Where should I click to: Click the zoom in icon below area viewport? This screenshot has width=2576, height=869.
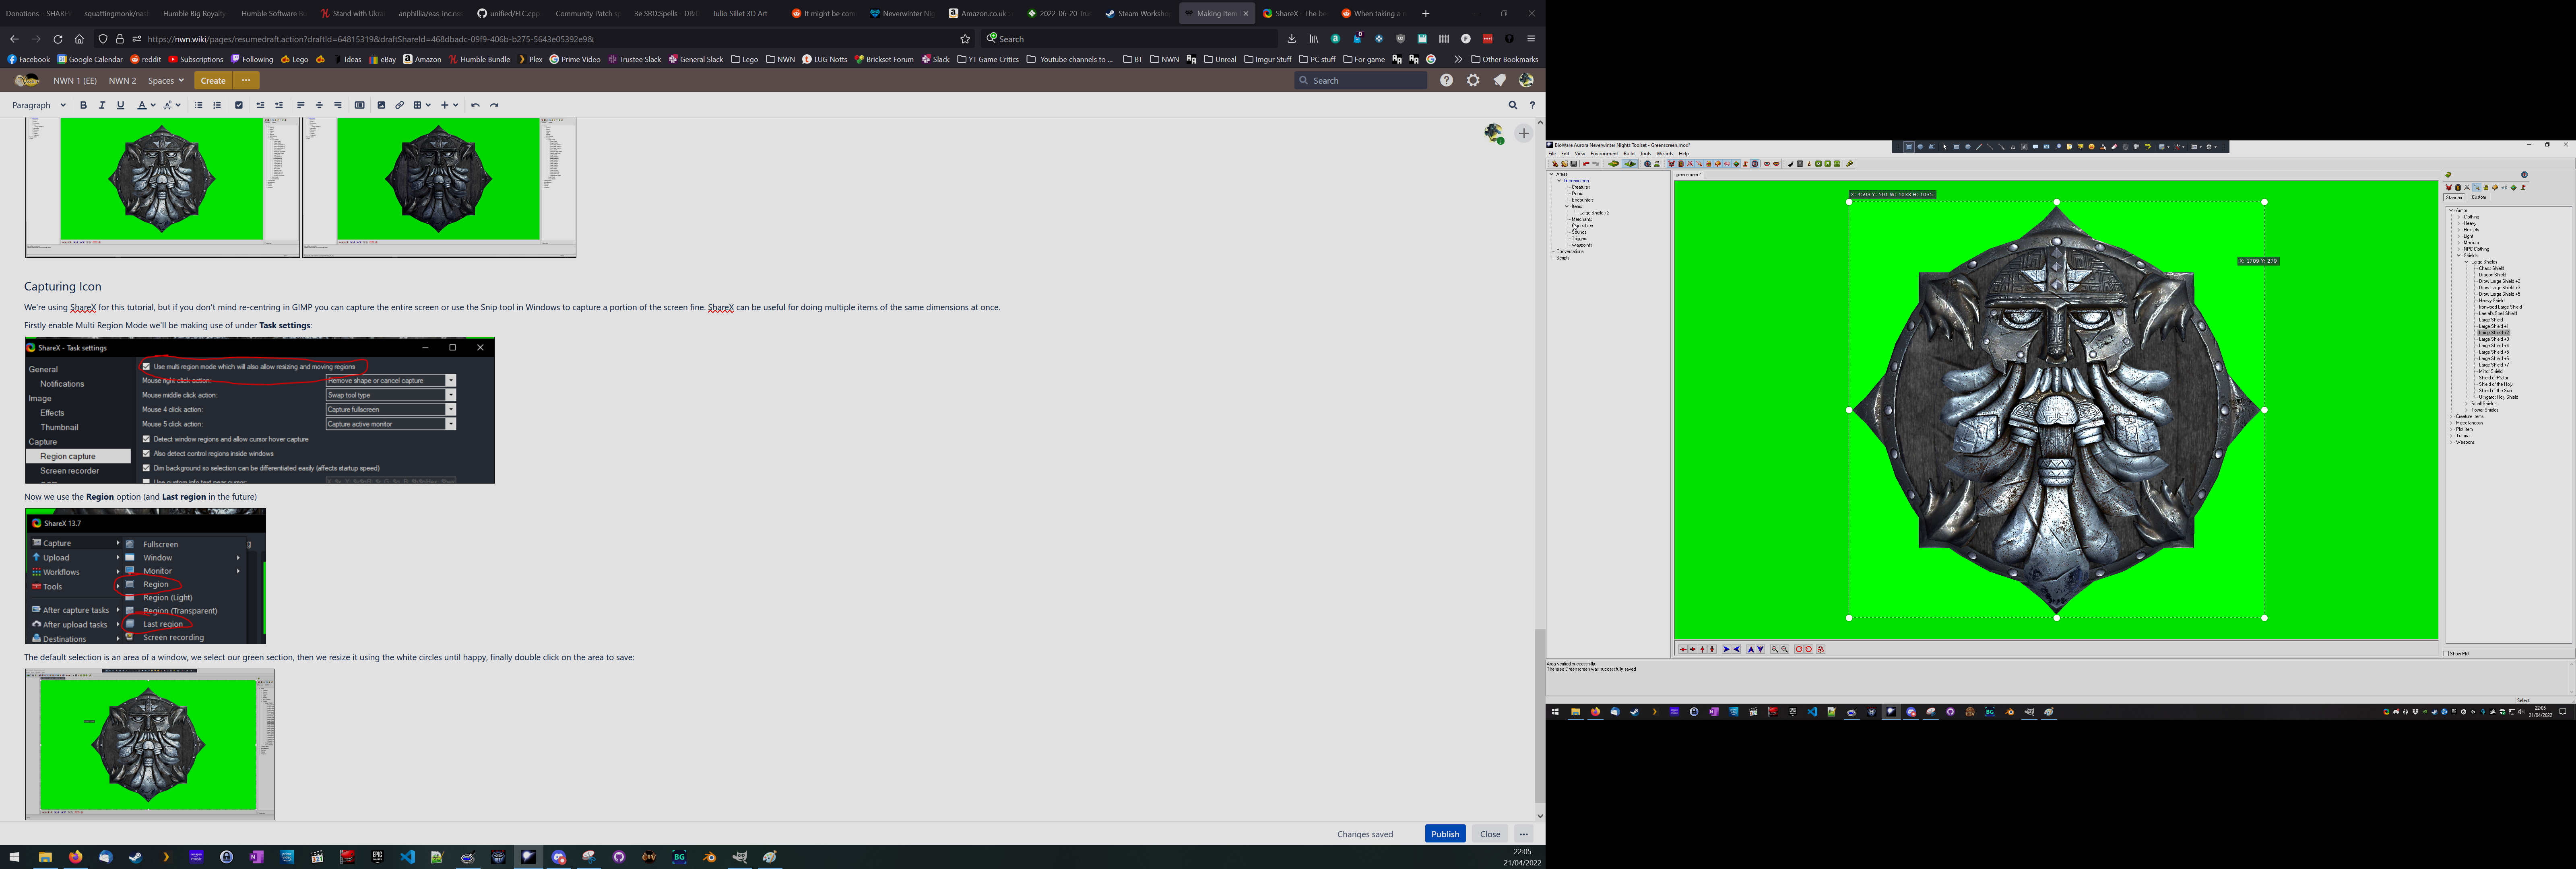pyautogui.click(x=1775, y=649)
